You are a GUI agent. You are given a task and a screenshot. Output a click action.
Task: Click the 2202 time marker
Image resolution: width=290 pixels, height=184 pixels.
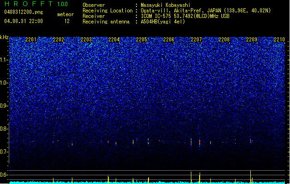[x=59, y=40]
